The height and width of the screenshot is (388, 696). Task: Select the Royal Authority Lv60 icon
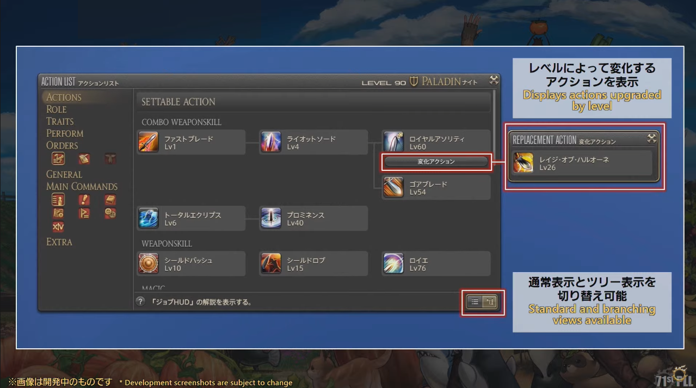point(393,142)
